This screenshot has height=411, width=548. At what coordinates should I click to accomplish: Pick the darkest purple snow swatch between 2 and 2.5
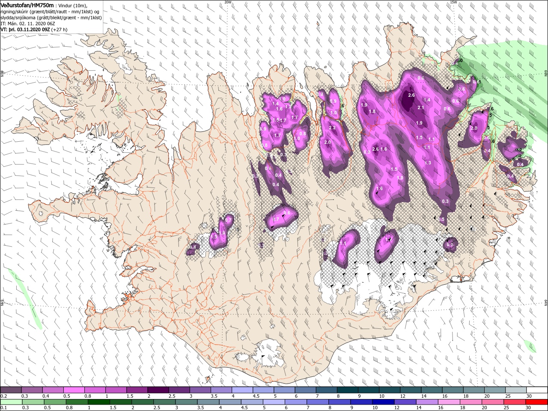(x=158, y=390)
